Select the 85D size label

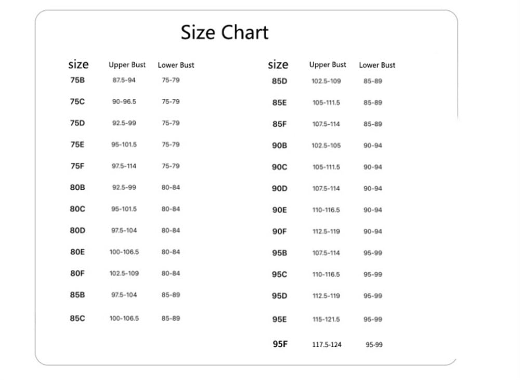point(280,81)
